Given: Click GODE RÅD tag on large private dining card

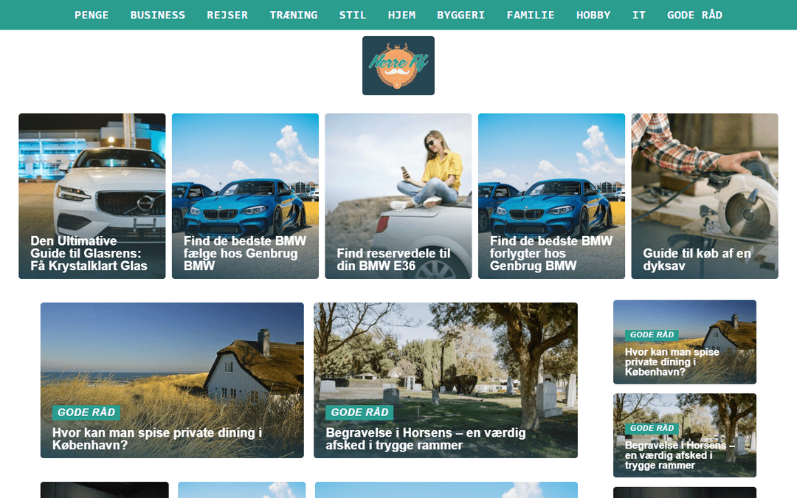Looking at the screenshot, I should pyautogui.click(x=86, y=412).
